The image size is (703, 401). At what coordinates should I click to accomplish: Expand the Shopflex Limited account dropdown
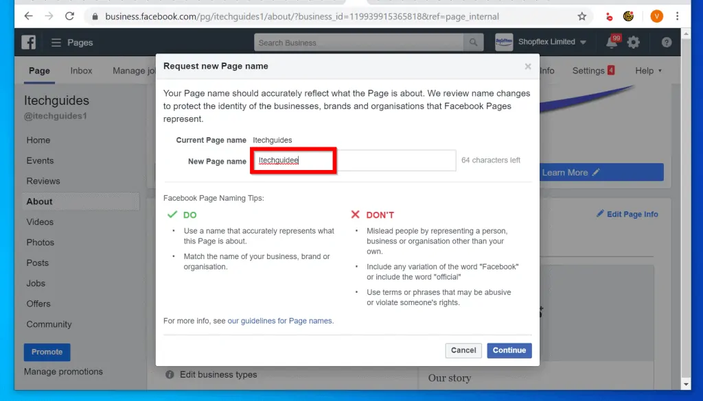point(583,42)
